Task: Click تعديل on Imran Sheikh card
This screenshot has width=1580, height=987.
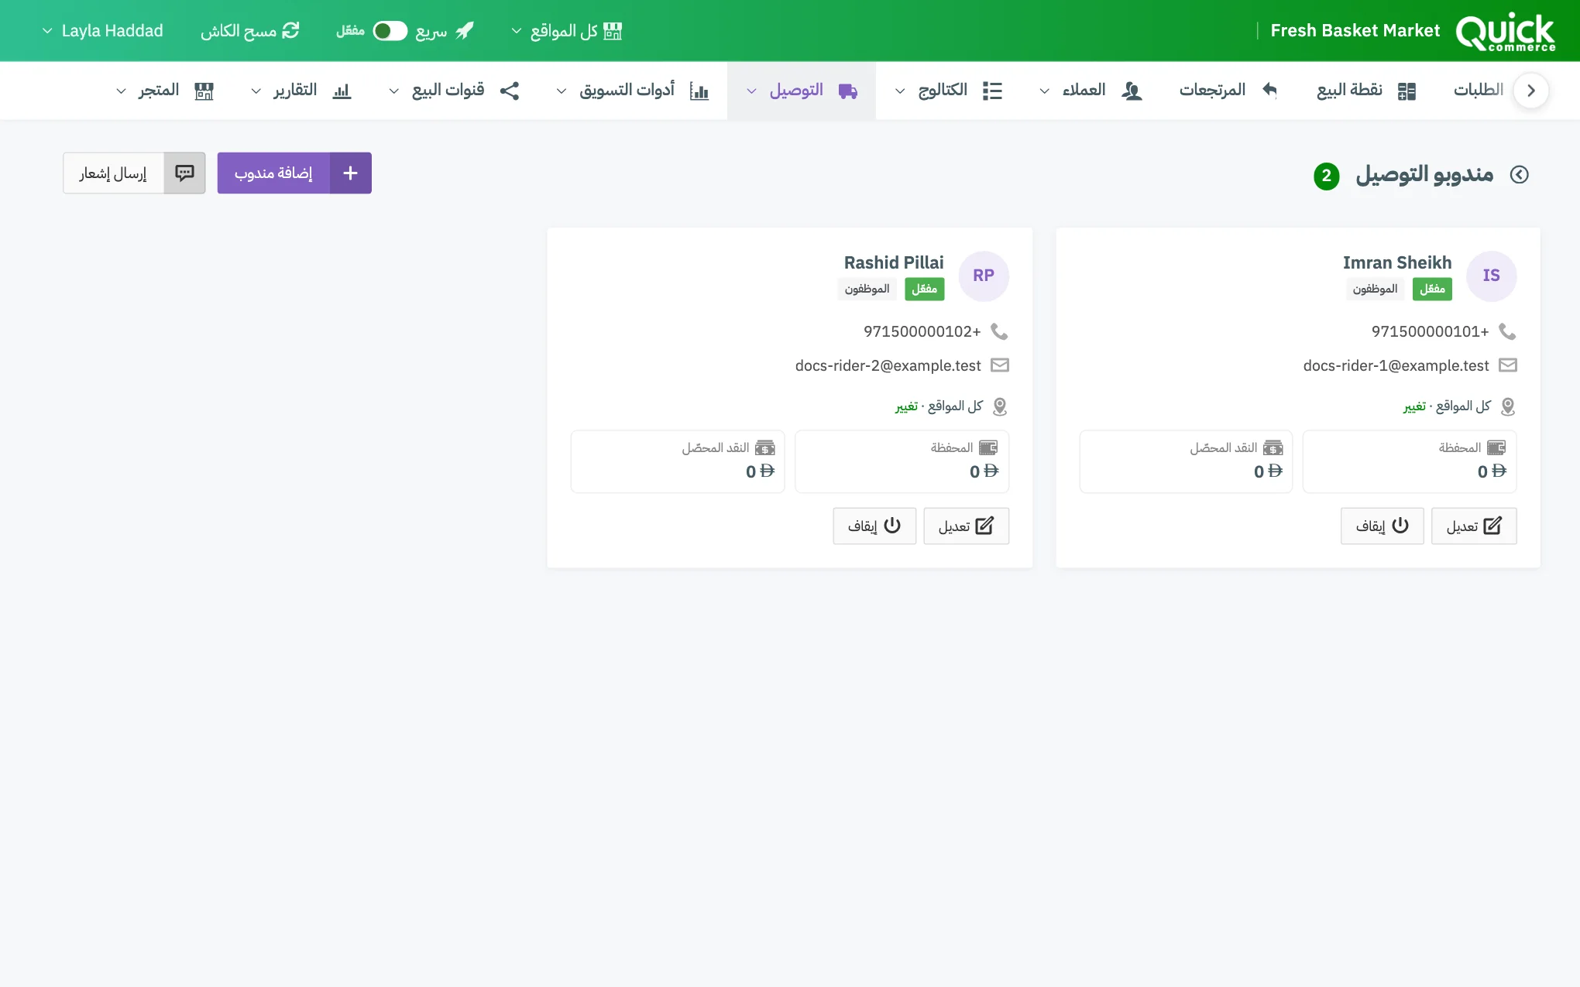Action: point(1474,526)
